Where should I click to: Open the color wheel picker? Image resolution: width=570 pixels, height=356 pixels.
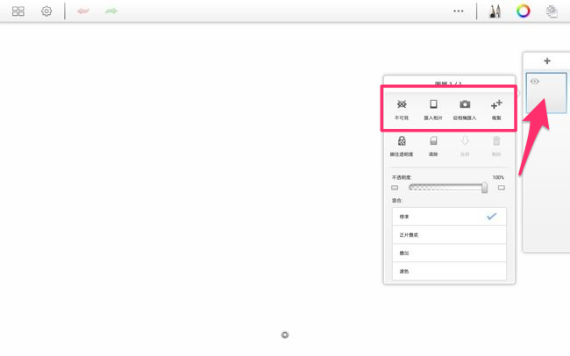click(524, 11)
